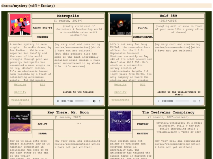This screenshot has height=159, width=213.
Task: Click the 'drama/mystery (scifi + fantasy)' heading
Action: 28,5
